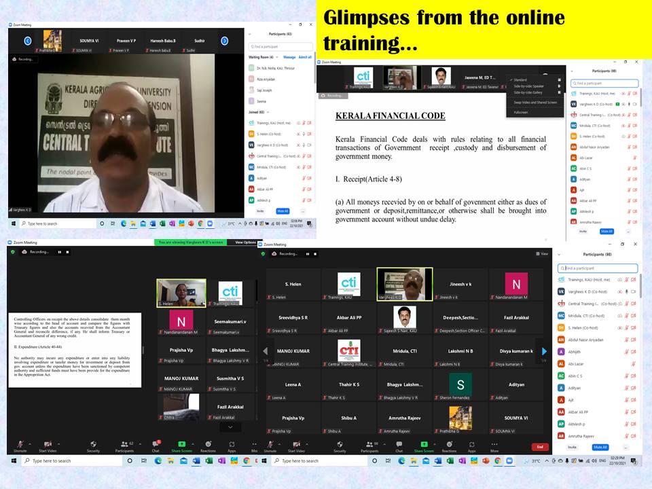Open the View Options dropdown in bottom-left window
The image size is (652, 489).
[245, 242]
